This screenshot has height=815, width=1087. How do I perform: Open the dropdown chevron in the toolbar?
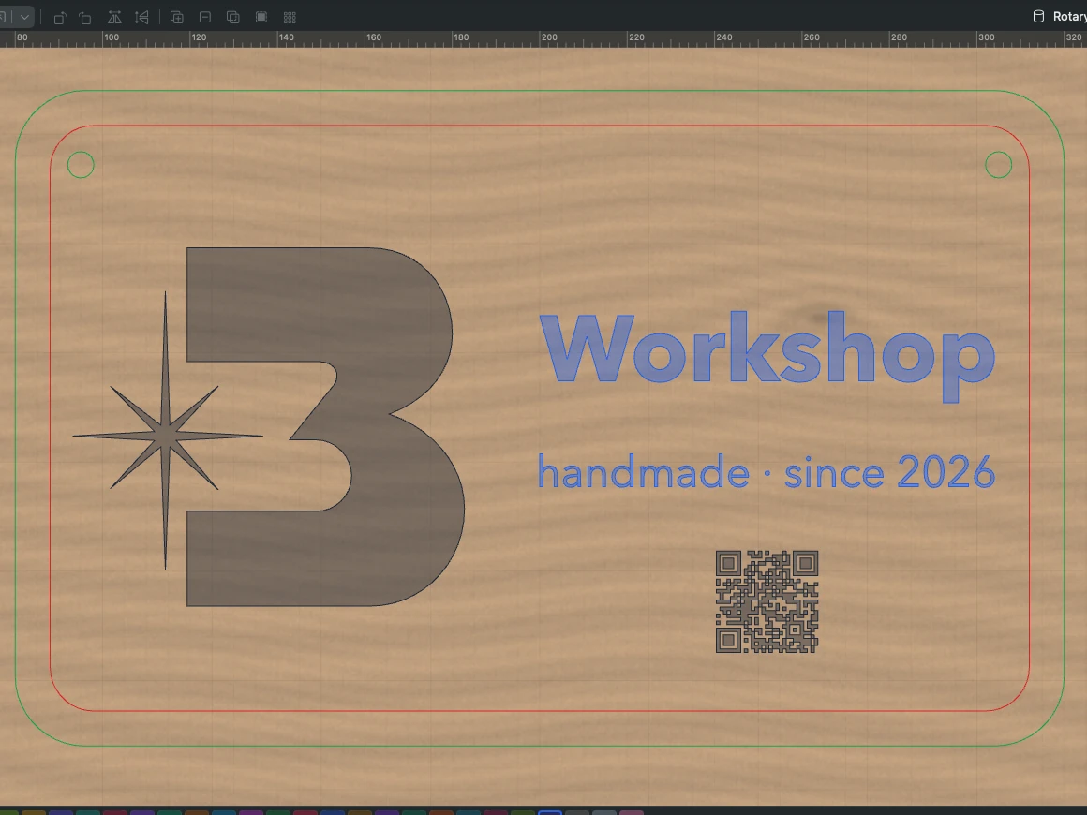(x=24, y=17)
